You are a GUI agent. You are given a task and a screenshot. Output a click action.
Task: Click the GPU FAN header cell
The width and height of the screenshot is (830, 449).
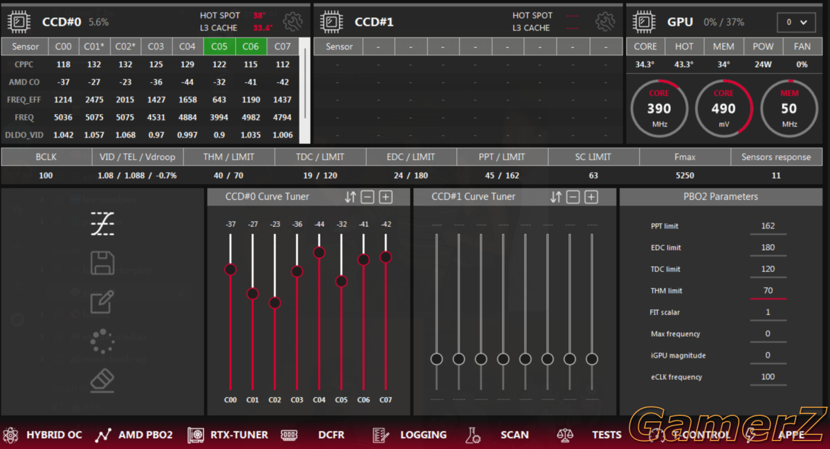tap(802, 46)
